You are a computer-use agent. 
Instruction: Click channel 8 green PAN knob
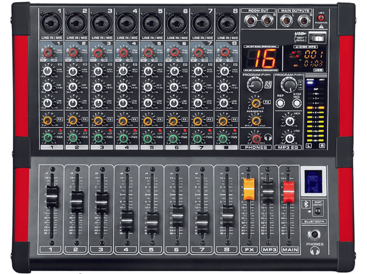click(x=223, y=138)
